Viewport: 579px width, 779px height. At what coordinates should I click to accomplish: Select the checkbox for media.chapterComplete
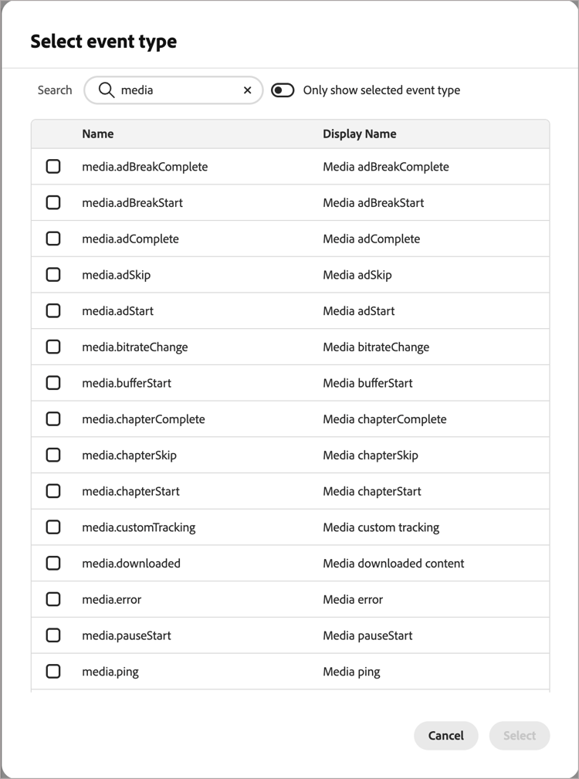click(53, 418)
